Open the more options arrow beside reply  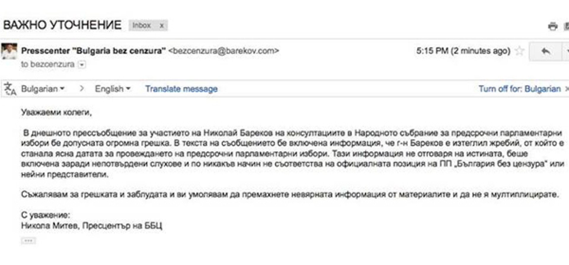(567, 51)
